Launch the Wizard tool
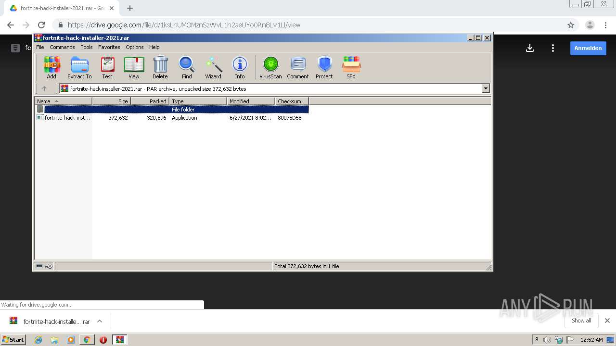Viewport: 616px width, 346px height. [x=213, y=67]
